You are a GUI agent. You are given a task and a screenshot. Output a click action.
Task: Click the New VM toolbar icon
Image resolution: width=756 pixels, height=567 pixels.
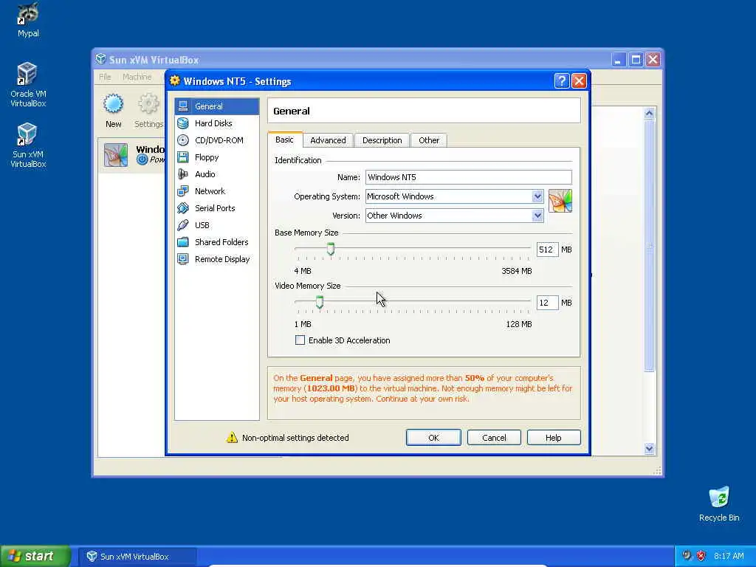tap(113, 103)
